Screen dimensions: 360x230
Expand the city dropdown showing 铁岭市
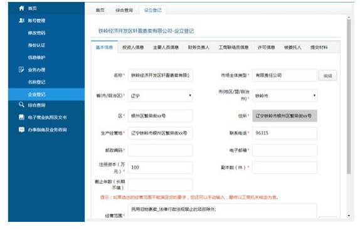click(285, 96)
